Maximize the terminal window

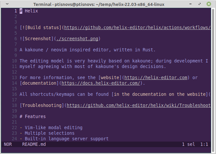199,4
